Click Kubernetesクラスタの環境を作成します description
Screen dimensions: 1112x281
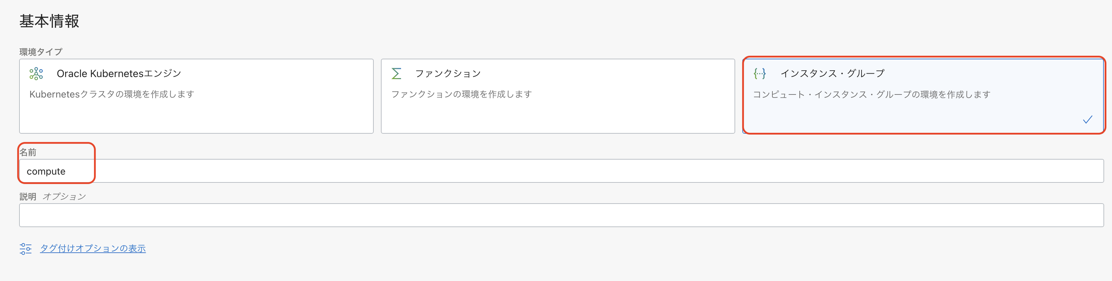pyautogui.click(x=112, y=94)
